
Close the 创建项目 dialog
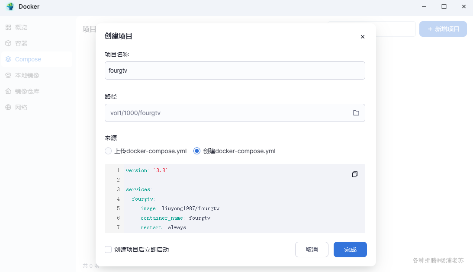tap(363, 37)
